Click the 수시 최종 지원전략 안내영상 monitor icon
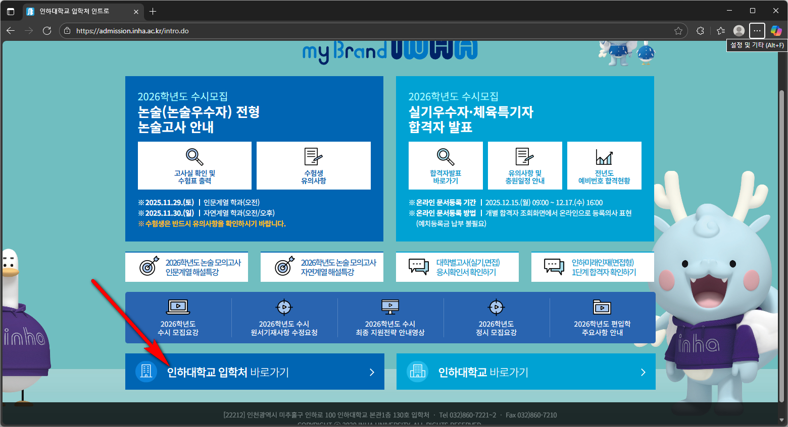Viewport: 788px width, 427px height. tap(390, 307)
